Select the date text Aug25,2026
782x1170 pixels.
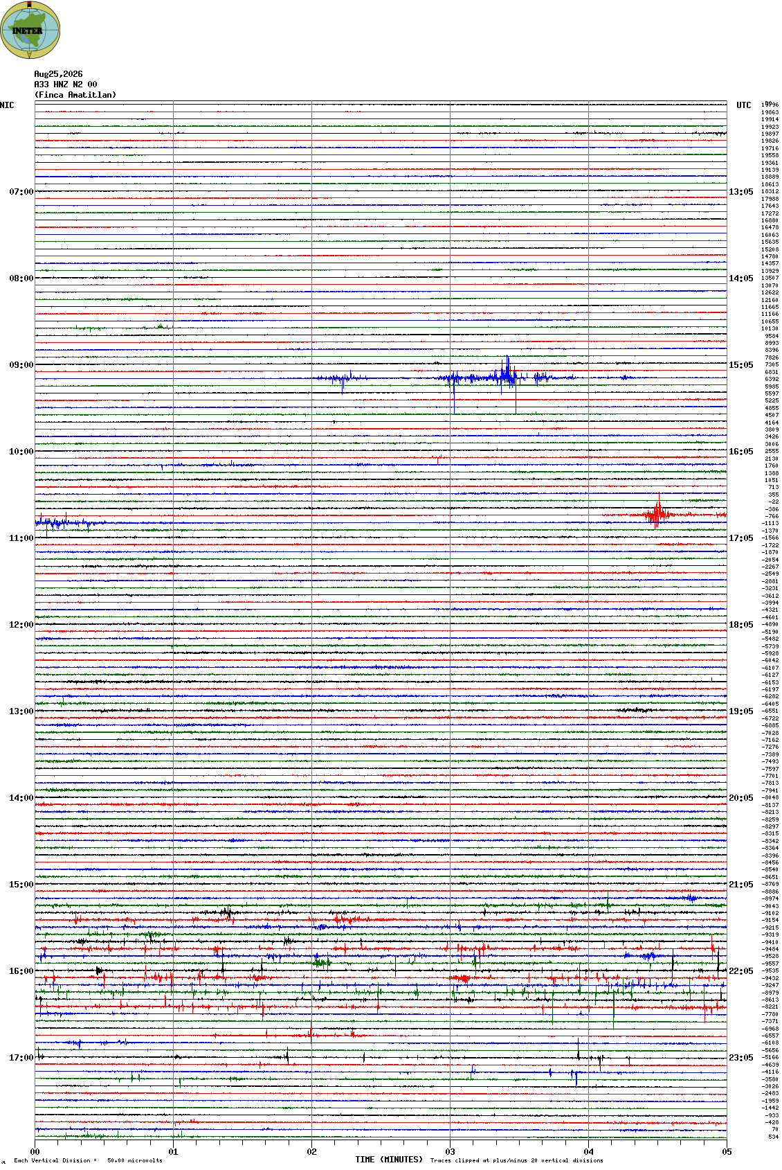point(58,74)
